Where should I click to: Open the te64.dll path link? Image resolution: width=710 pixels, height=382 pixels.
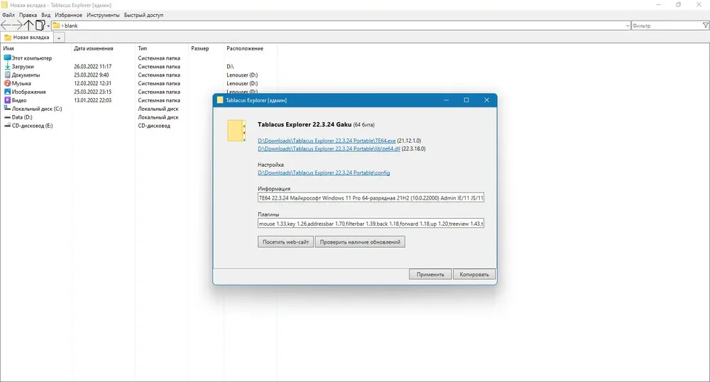[x=329, y=148]
